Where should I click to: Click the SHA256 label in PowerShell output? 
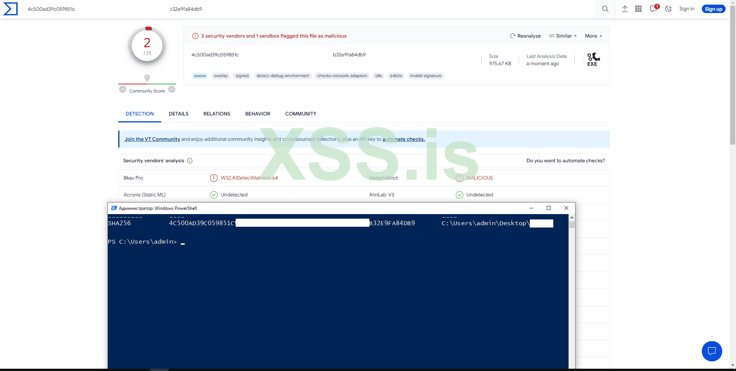(119, 223)
